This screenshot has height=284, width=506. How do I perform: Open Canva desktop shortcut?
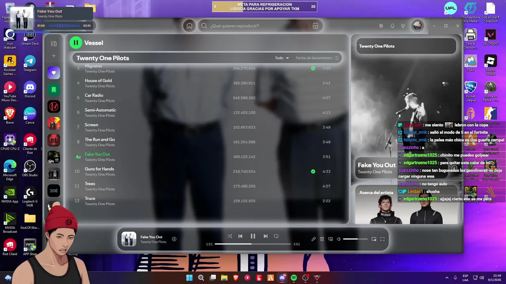tap(30, 116)
